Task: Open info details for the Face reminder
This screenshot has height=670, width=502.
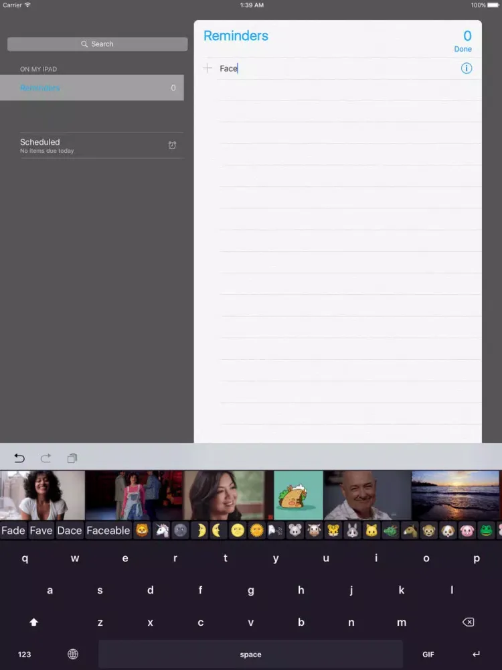Action: pos(466,68)
